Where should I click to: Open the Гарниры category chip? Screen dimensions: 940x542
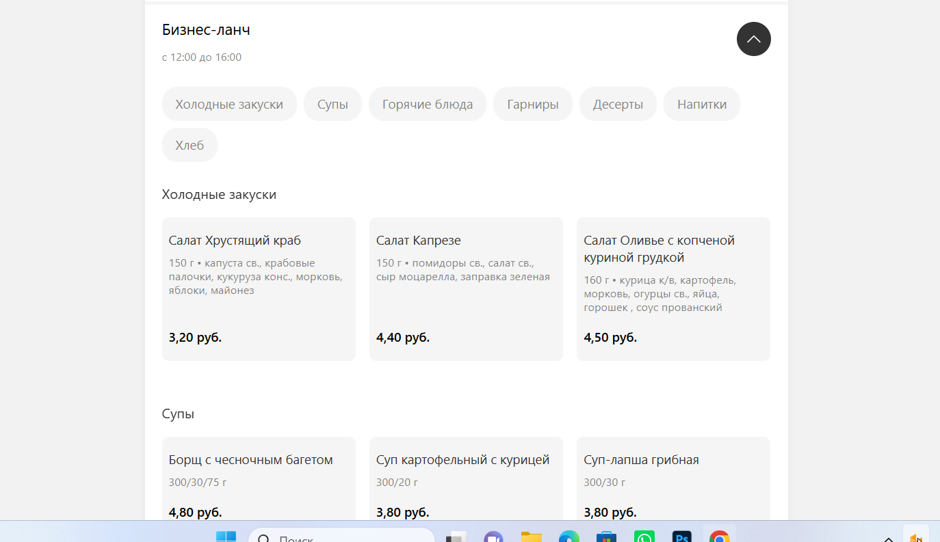click(x=533, y=104)
